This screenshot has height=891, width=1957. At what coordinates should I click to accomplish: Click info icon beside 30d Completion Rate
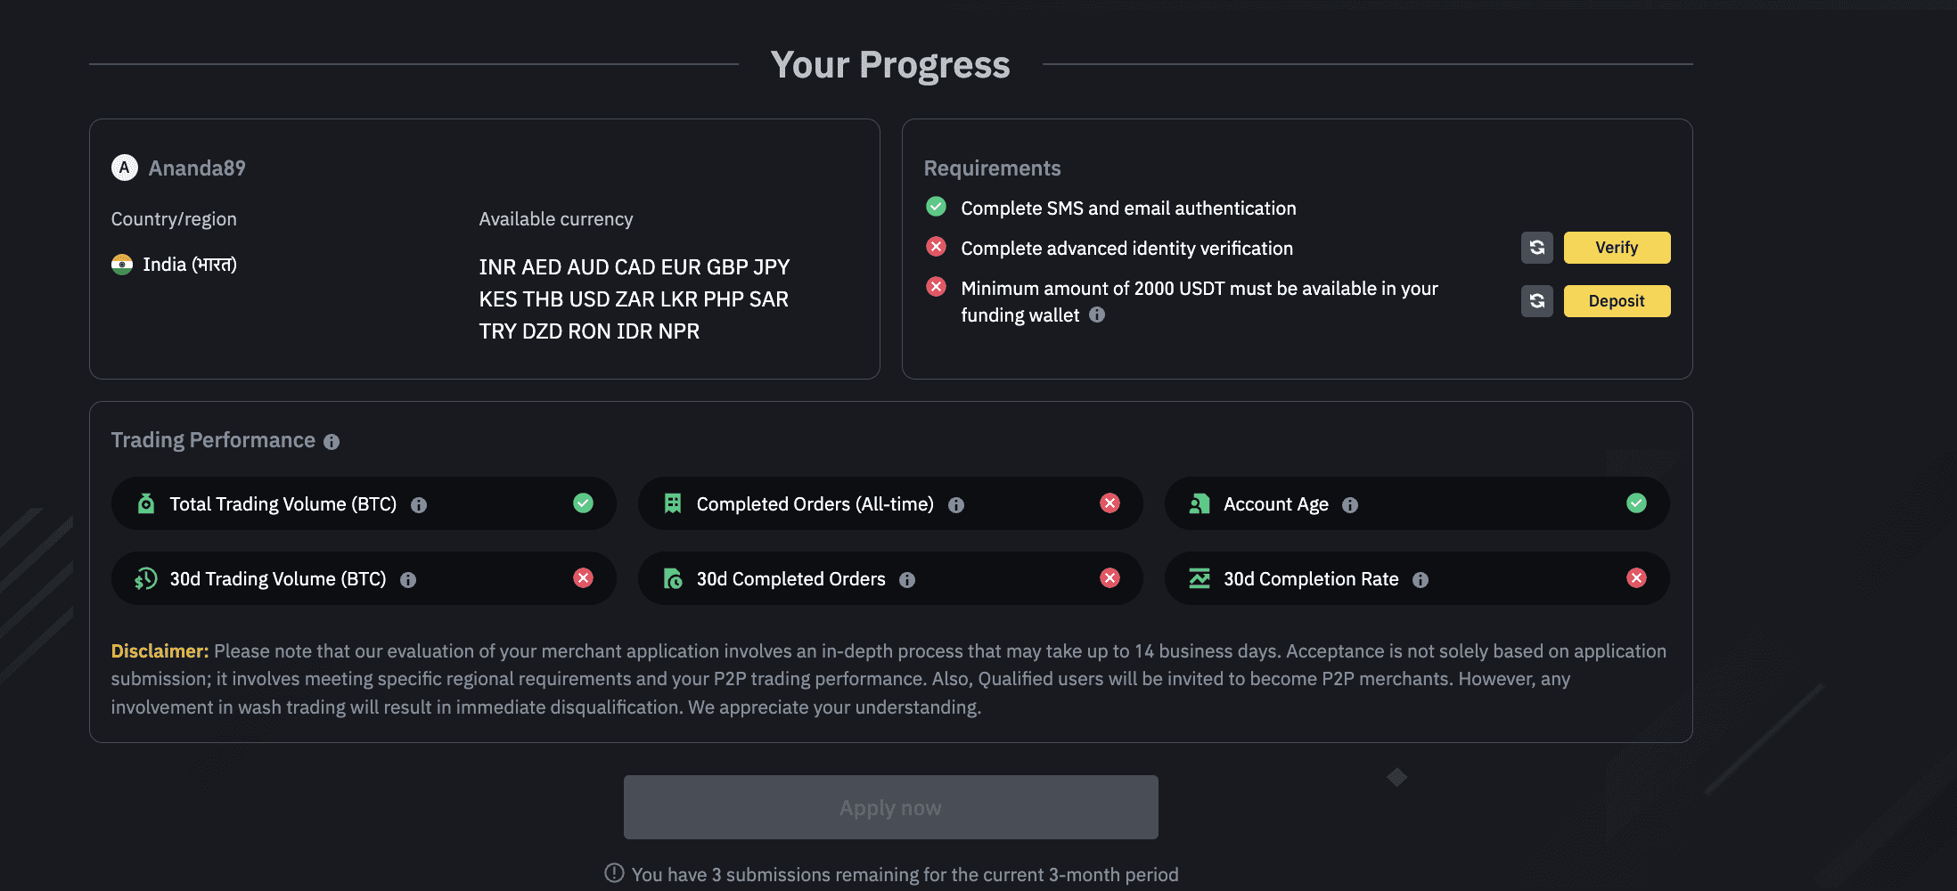(x=1421, y=580)
